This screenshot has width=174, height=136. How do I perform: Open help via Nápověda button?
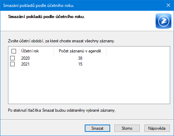point(157,128)
